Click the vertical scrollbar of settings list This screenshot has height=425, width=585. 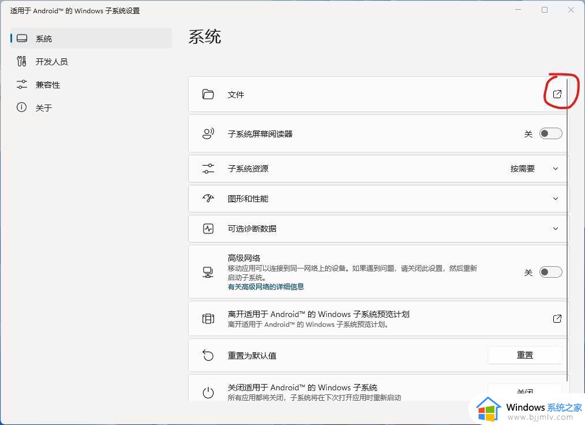point(568,230)
